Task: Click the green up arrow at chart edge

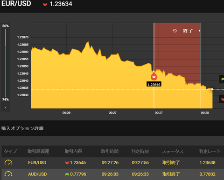Action: (x=222, y=79)
